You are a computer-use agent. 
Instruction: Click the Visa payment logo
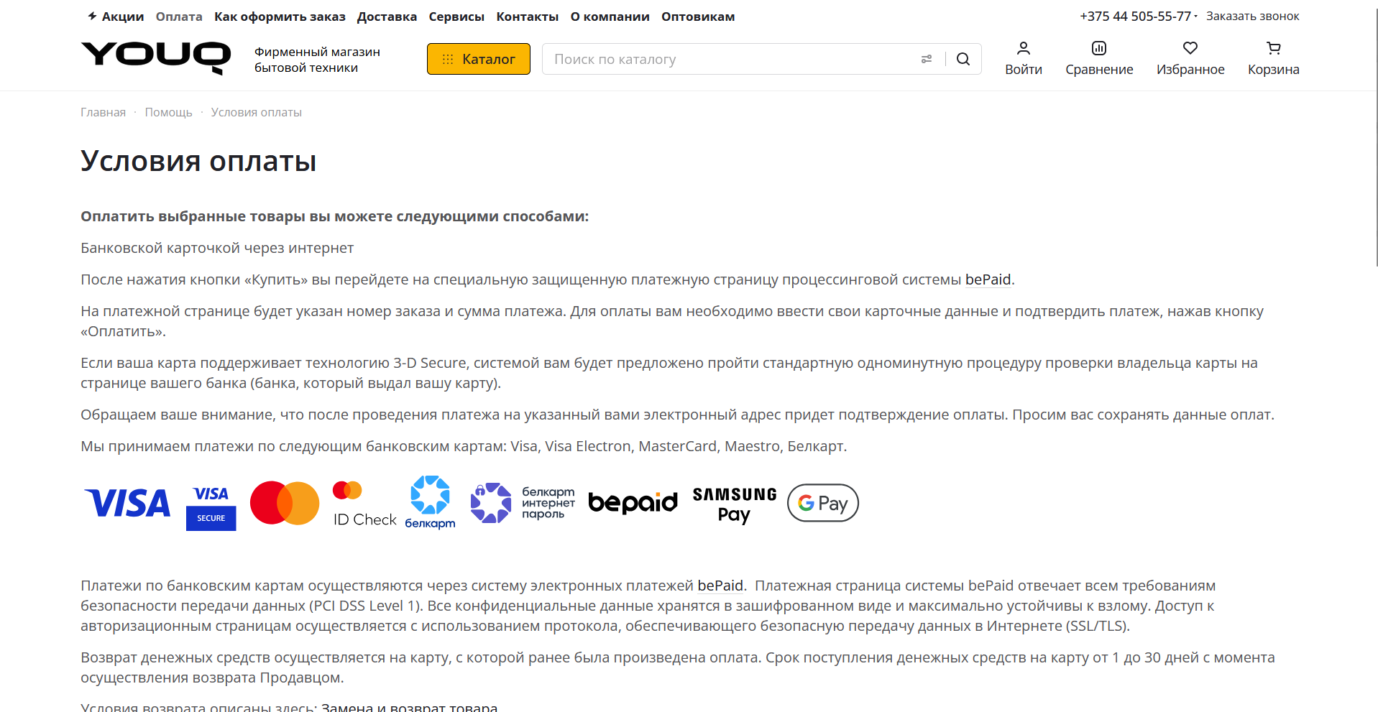[127, 503]
